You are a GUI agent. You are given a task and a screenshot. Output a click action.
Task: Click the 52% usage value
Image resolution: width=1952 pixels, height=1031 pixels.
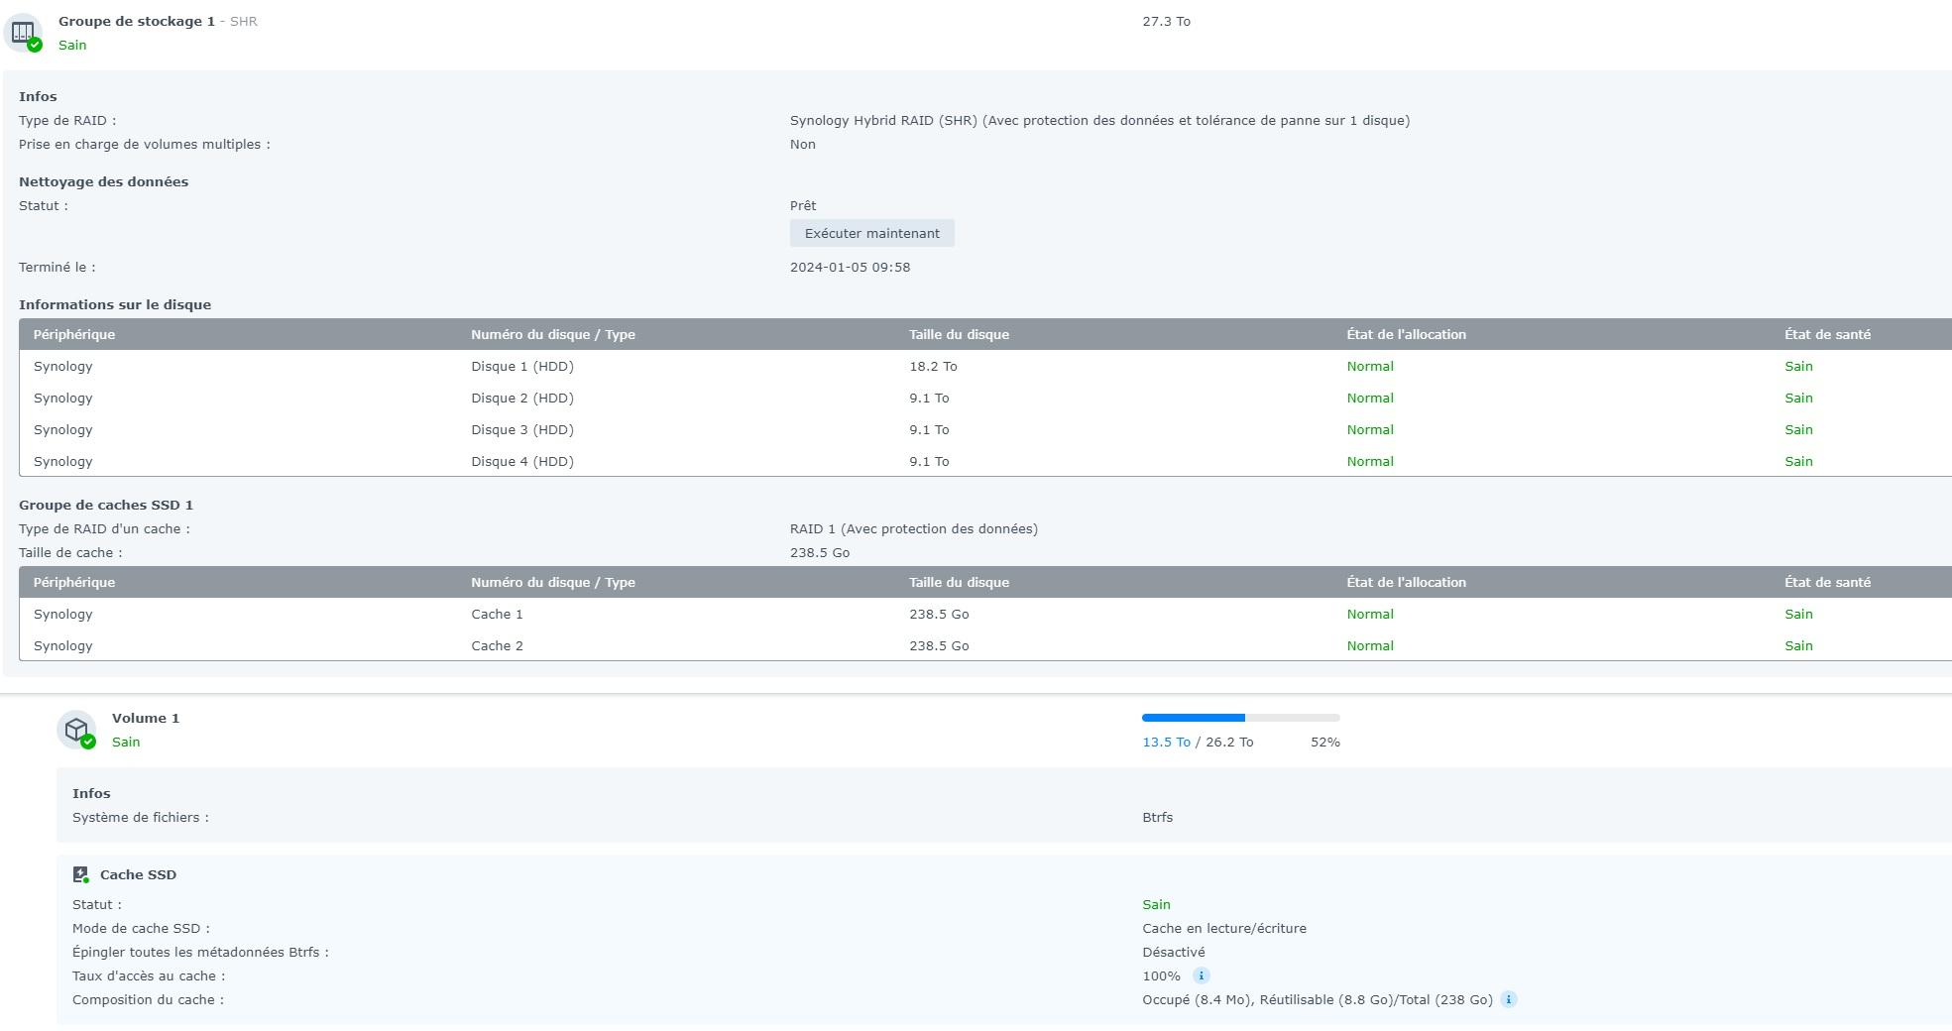coord(1325,742)
